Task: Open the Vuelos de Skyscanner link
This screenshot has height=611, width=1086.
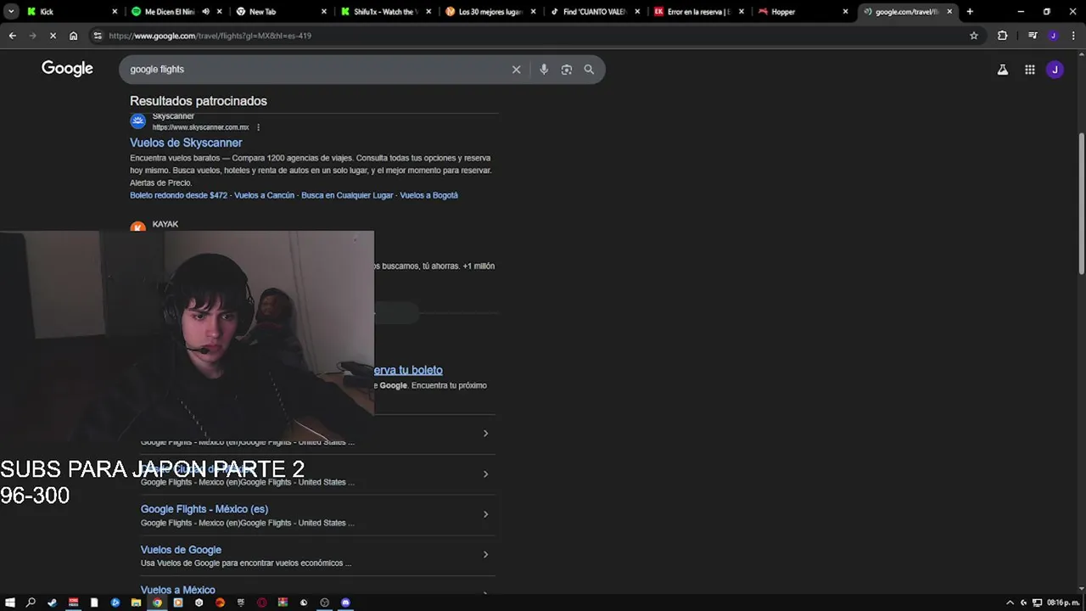Action: point(186,143)
